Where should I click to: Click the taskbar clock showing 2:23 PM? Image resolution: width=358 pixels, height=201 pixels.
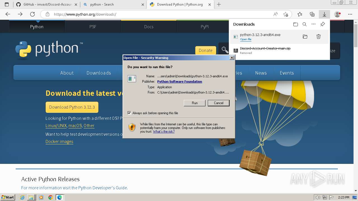(343, 197)
